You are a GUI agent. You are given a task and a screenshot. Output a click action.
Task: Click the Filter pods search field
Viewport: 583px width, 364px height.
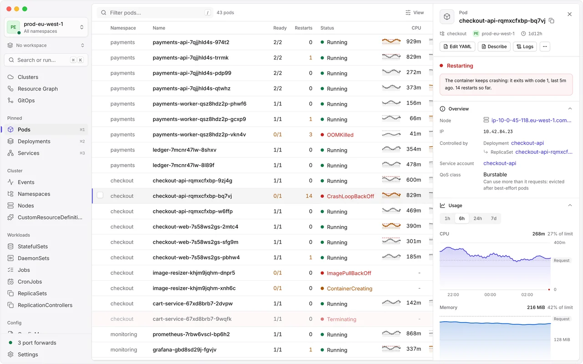(155, 13)
